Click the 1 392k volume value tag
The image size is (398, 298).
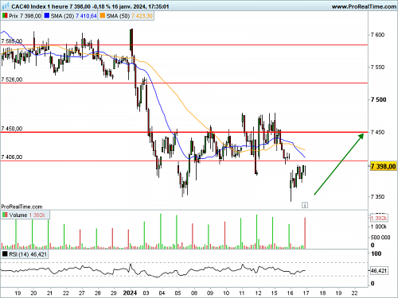(379, 218)
